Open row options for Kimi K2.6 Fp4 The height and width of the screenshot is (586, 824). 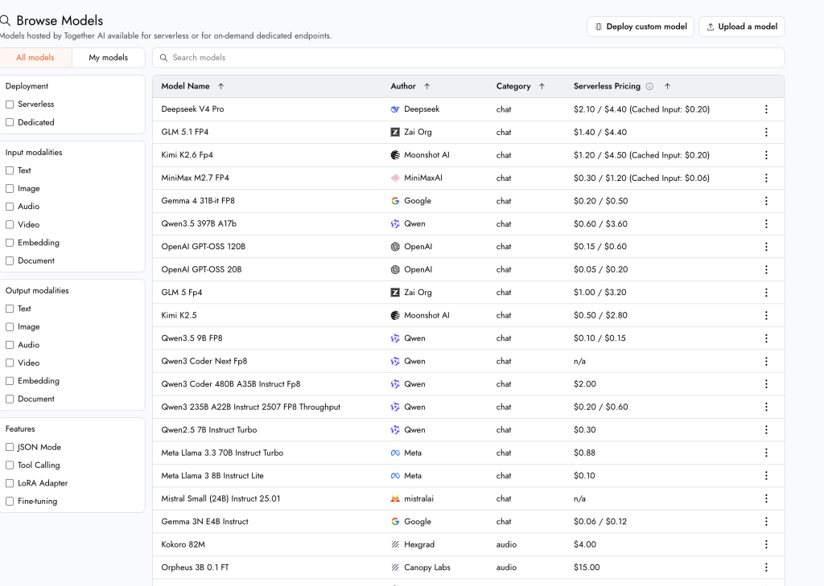(x=766, y=155)
